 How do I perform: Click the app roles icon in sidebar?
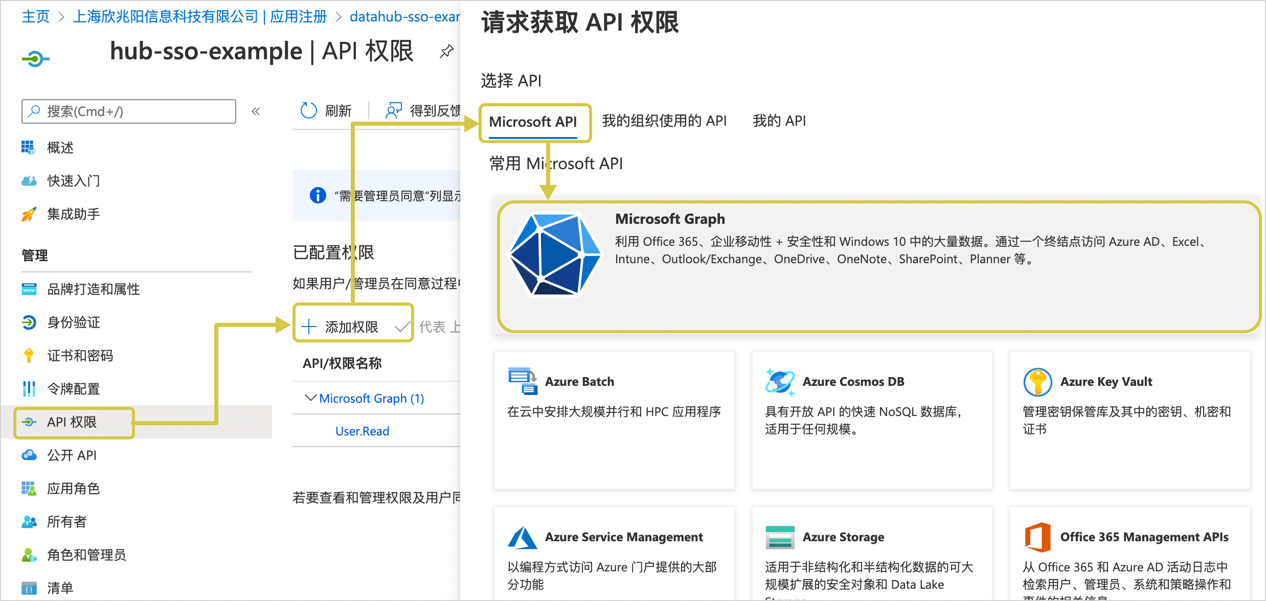click(29, 489)
